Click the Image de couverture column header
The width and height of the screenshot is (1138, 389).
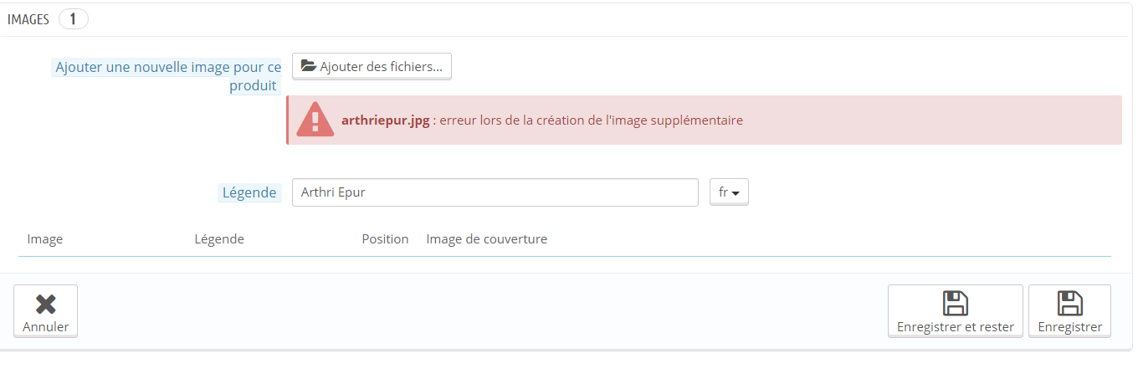487,239
